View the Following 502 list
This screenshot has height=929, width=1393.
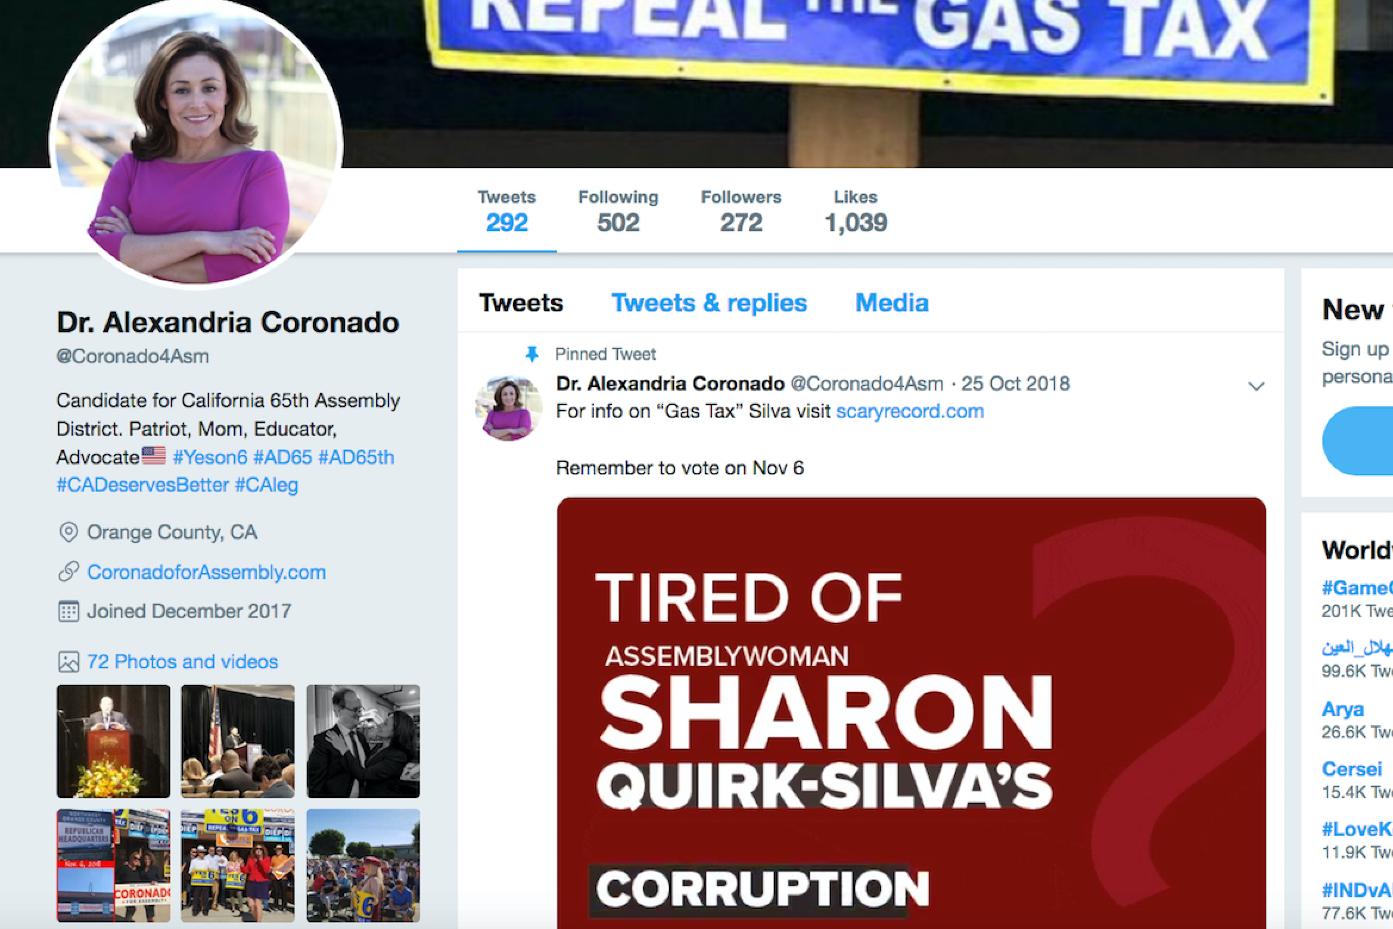pyautogui.click(x=618, y=211)
